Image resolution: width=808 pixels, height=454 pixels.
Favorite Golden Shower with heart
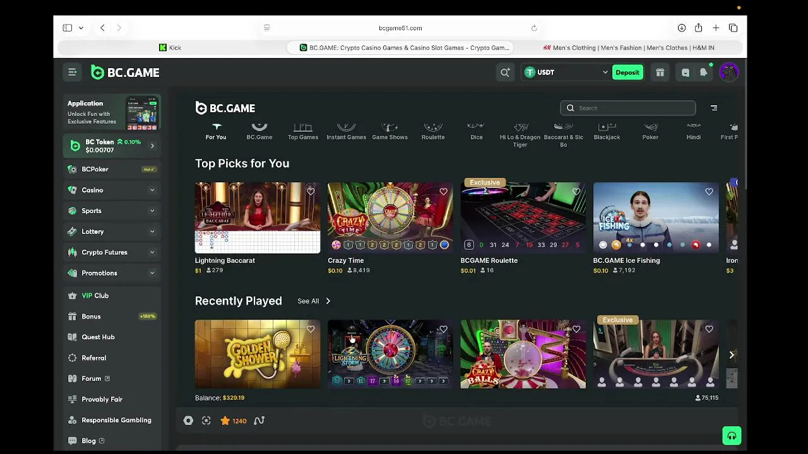pyautogui.click(x=311, y=329)
